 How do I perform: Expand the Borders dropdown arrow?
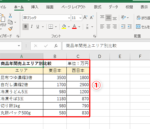(x=56, y=27)
